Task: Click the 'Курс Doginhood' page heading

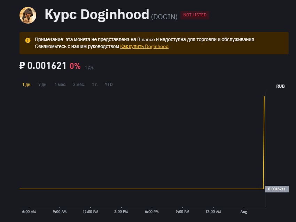Action: (97, 15)
